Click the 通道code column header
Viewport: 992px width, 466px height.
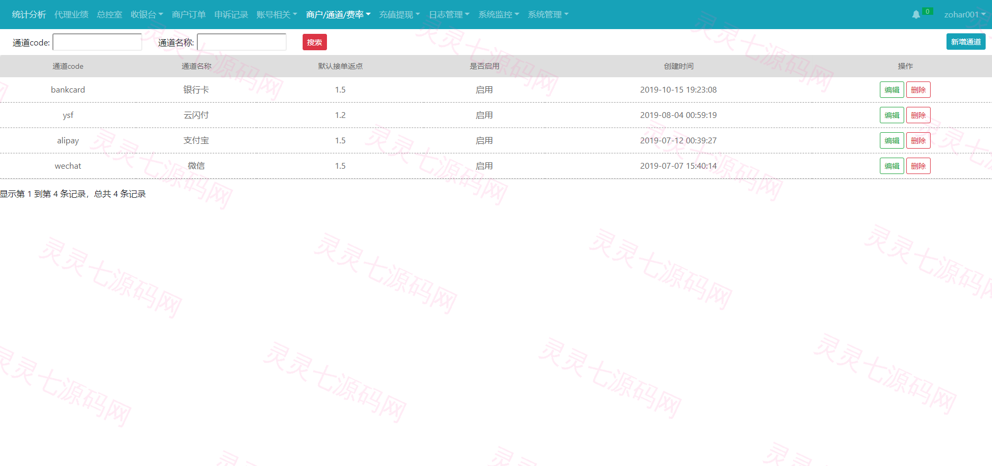(x=68, y=66)
